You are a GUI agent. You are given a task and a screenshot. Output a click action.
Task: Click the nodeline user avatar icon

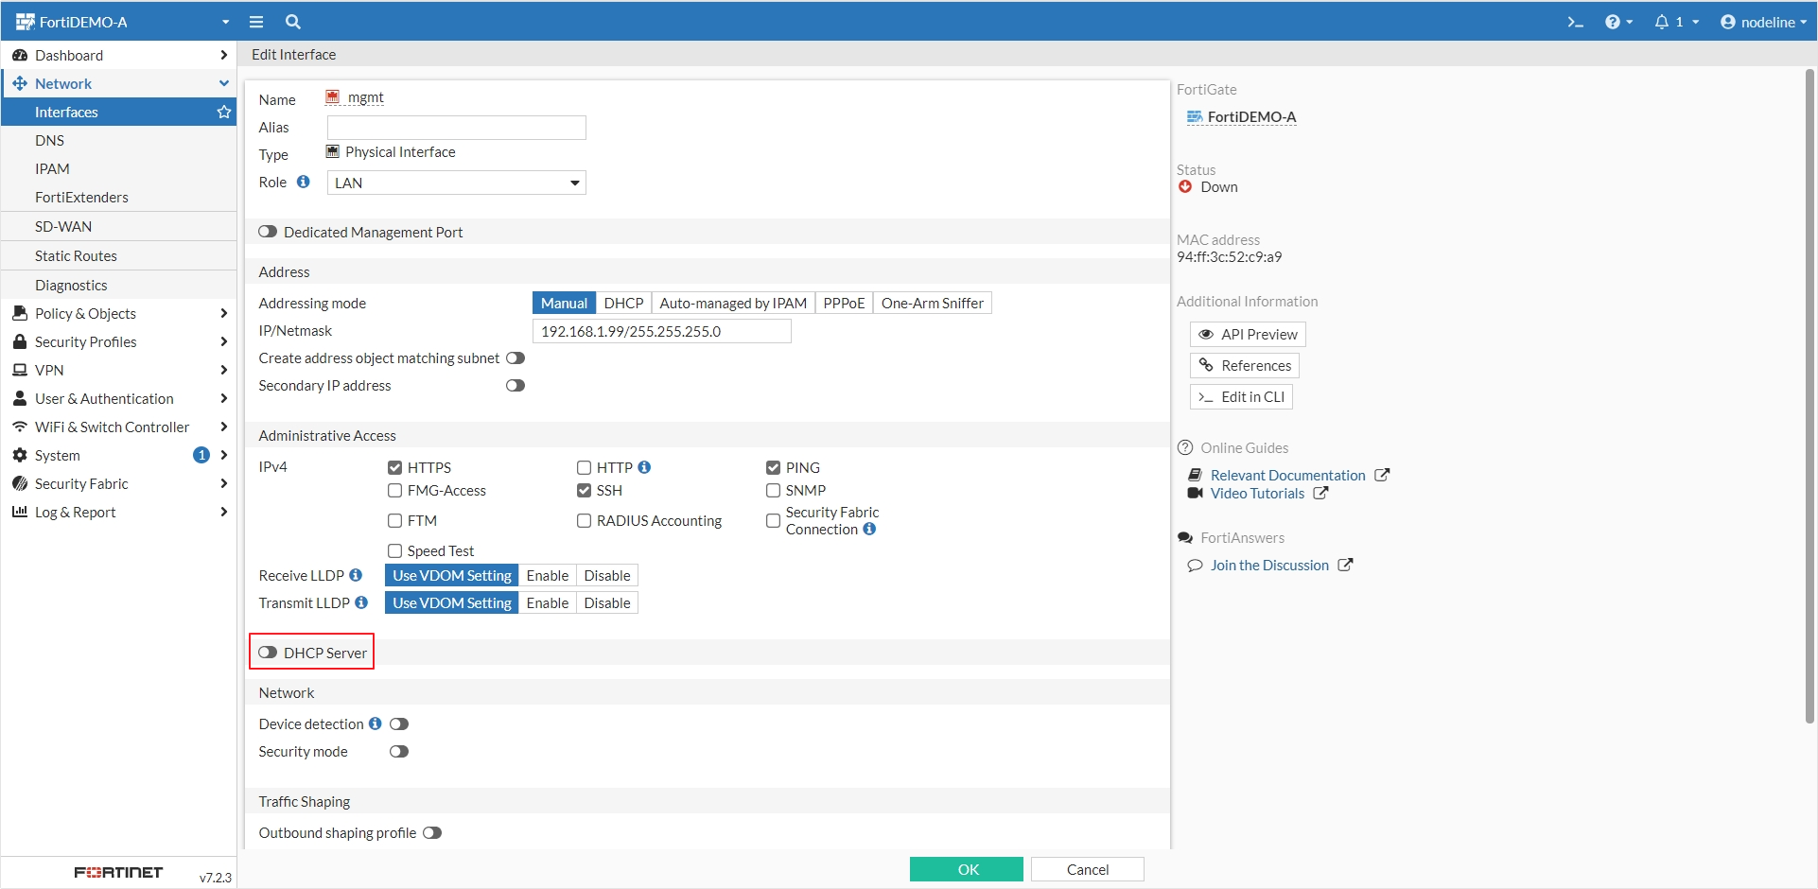(1728, 22)
